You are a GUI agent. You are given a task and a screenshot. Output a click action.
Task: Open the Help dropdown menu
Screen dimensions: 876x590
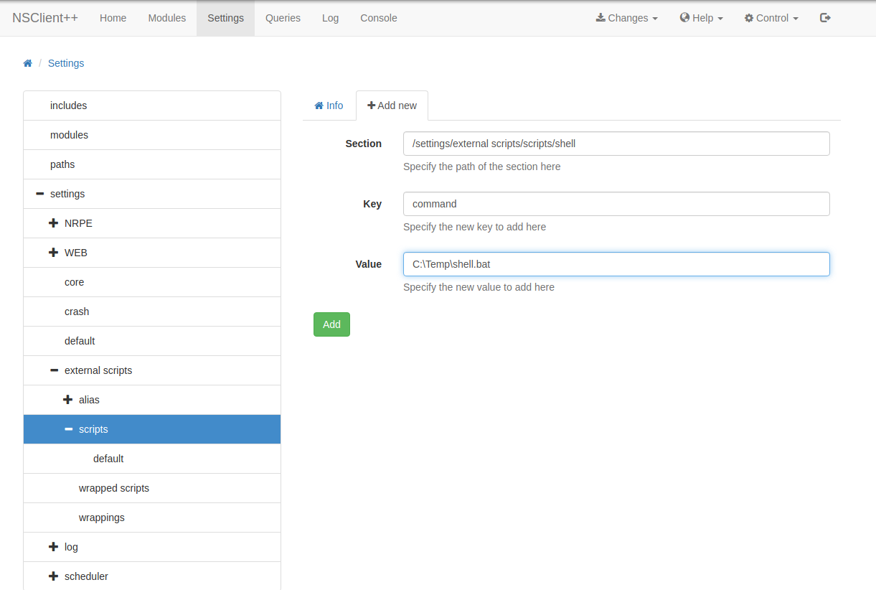point(701,18)
